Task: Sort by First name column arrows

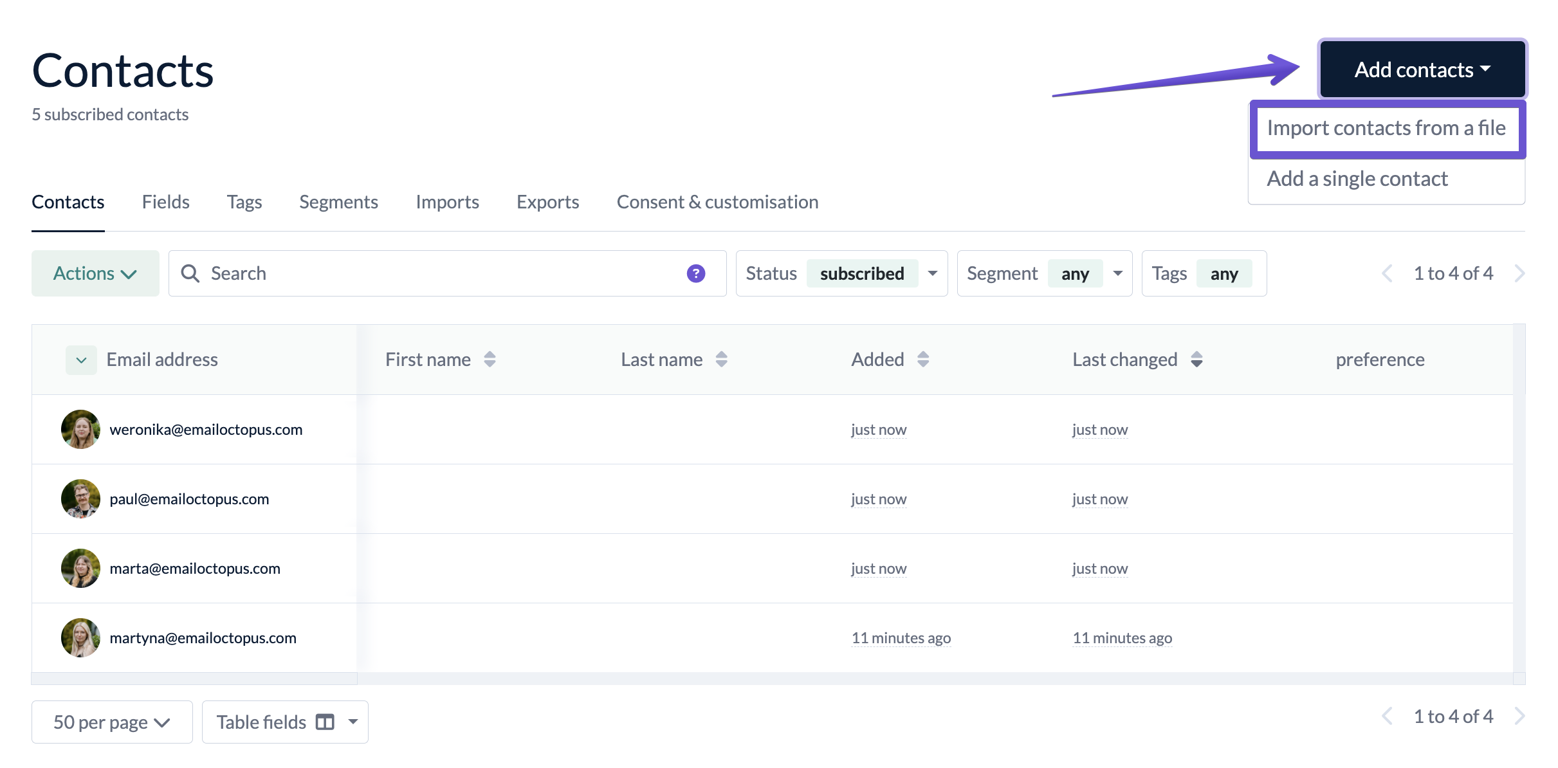Action: pos(490,360)
